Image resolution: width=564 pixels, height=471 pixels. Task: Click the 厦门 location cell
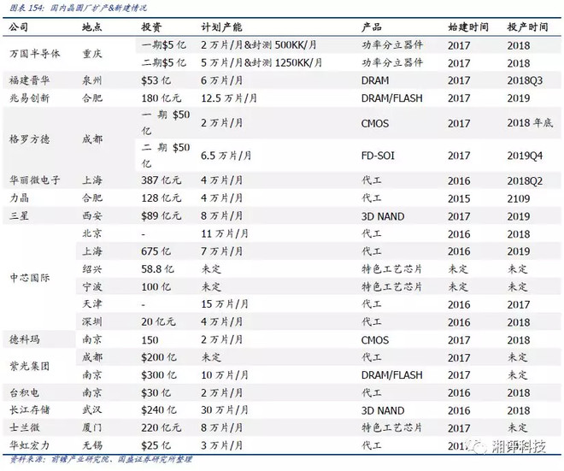(x=91, y=427)
